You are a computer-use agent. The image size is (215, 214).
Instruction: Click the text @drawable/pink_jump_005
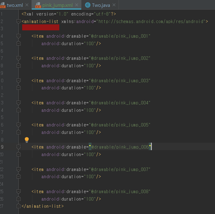119,125
